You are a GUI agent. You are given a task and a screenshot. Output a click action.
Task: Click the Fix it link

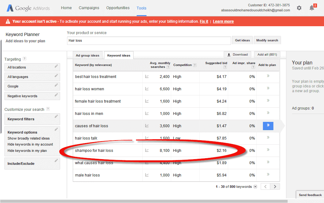click(x=204, y=21)
